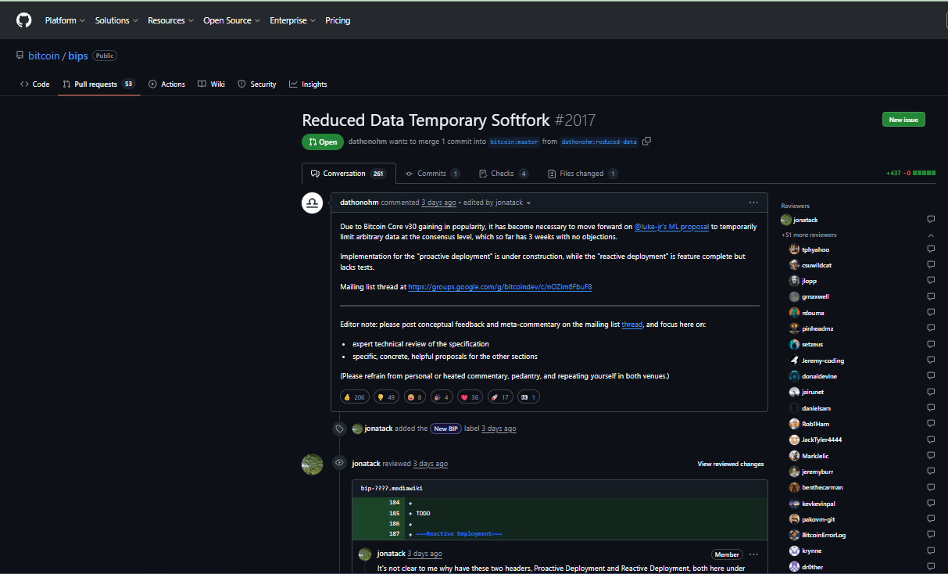Click the green New issue button
Viewport: 948px width, 574px height.
click(903, 120)
